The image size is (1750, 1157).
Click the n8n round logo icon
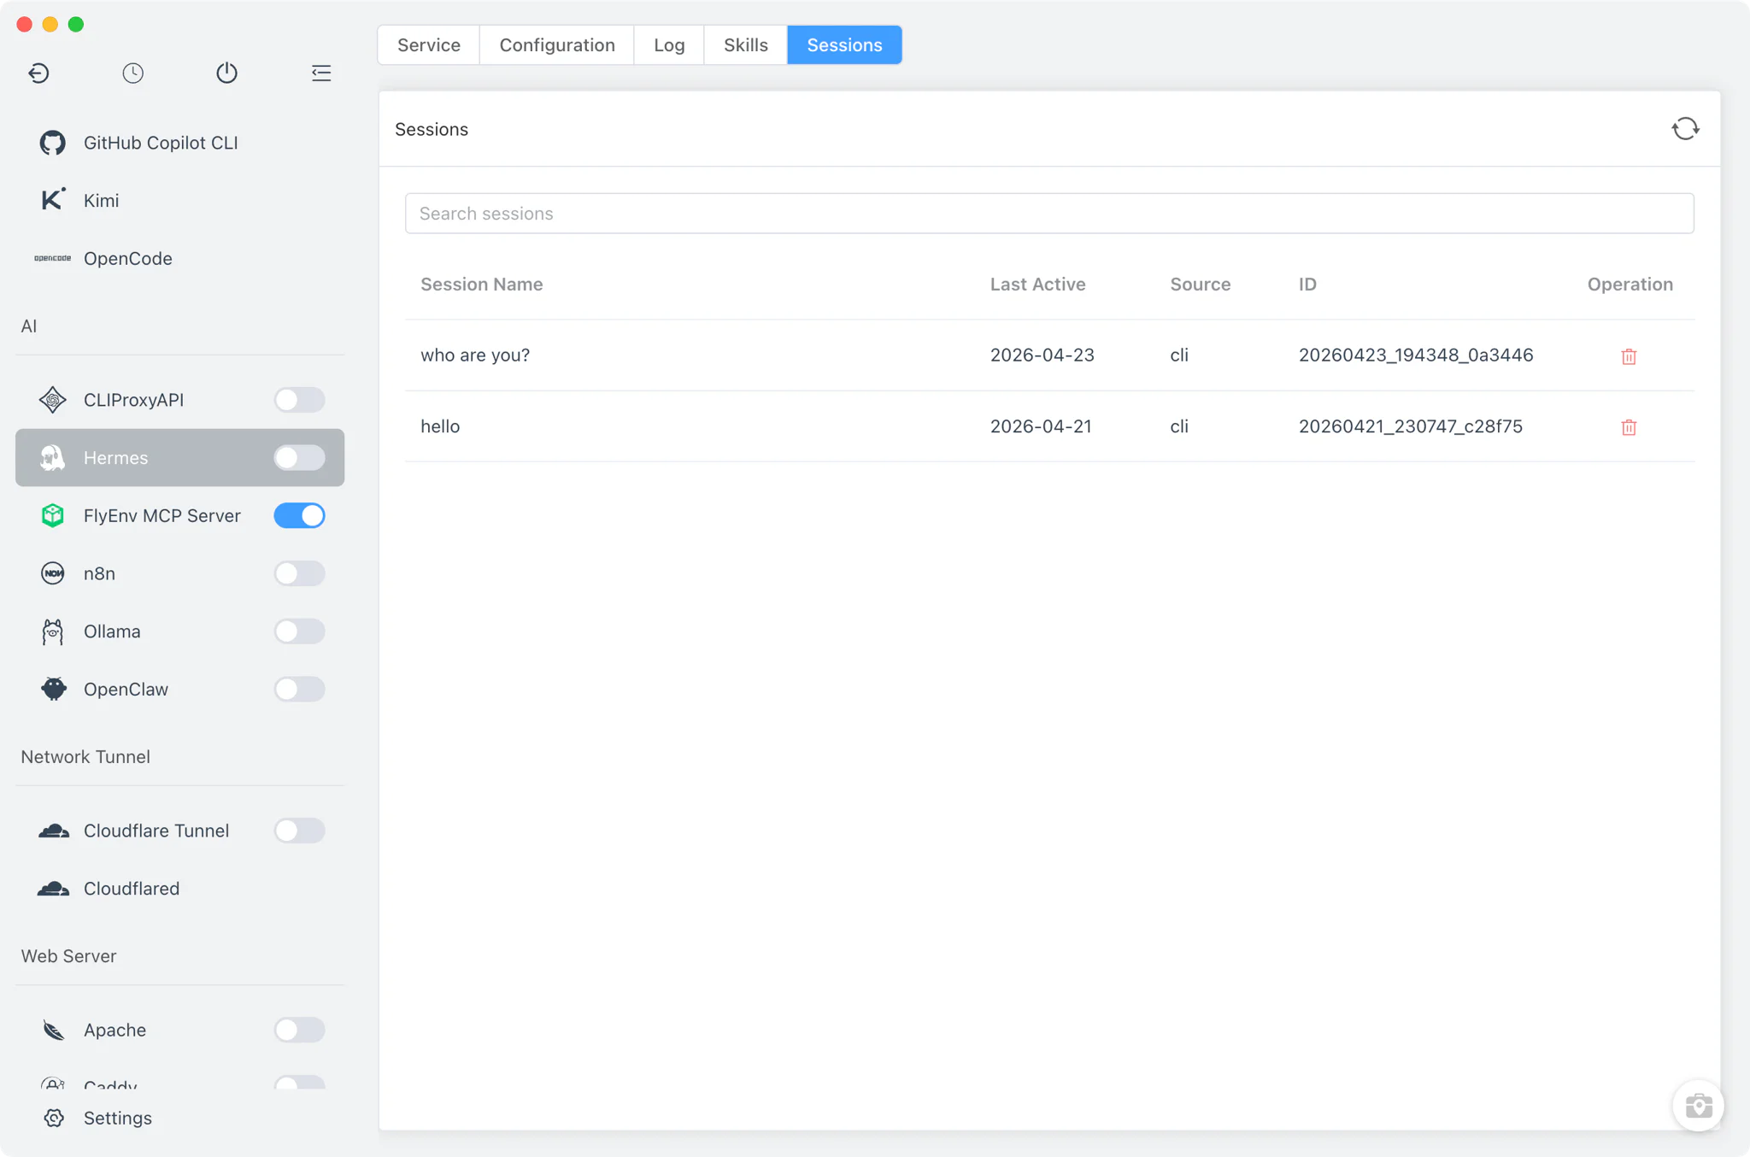(53, 573)
